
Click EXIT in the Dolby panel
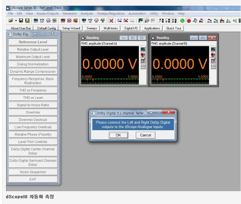click(33, 179)
